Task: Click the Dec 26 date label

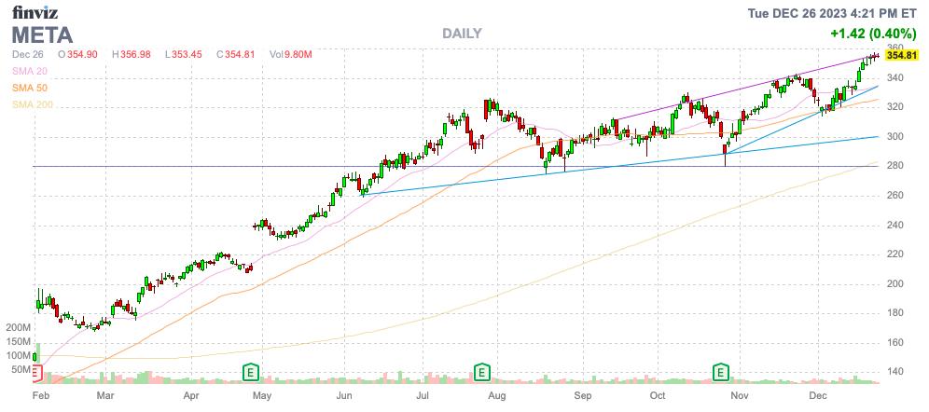Action: click(x=27, y=54)
